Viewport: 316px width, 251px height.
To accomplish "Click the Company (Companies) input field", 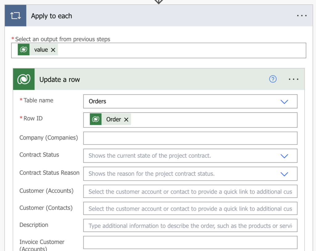I will click(x=190, y=138).
